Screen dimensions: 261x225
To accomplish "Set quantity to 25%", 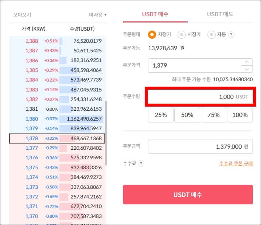I will point(161,115).
